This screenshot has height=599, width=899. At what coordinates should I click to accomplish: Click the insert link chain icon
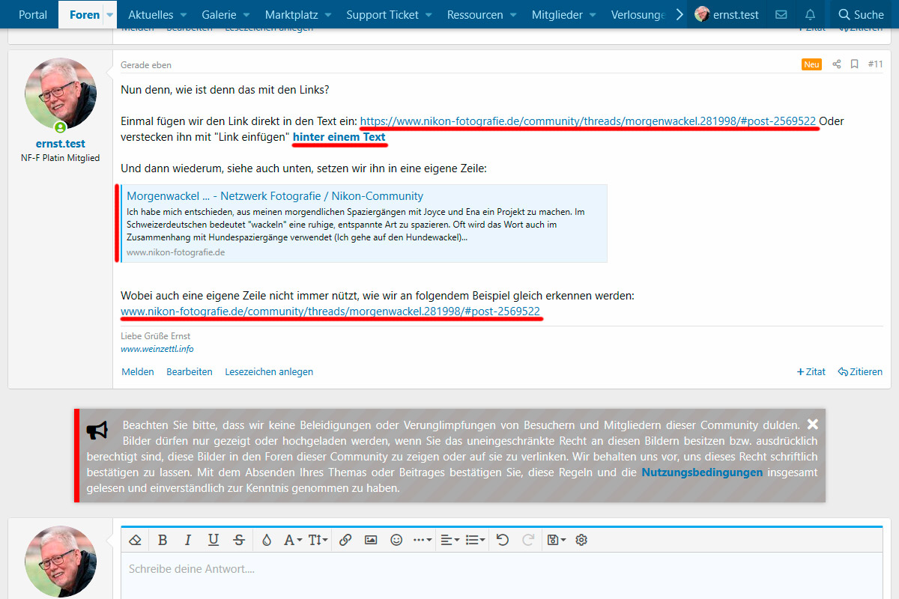345,540
